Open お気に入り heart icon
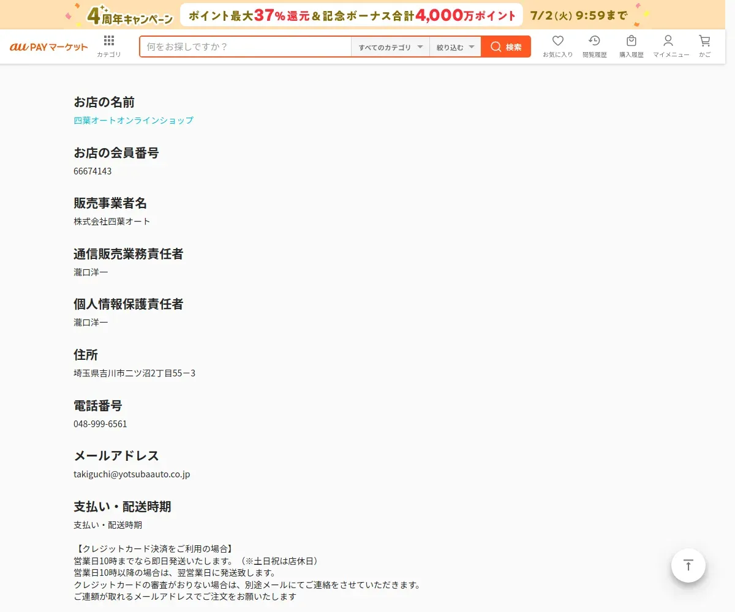 click(557, 46)
